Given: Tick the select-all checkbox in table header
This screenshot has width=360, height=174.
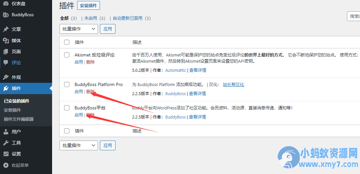Looking at the screenshot, I should [x=67, y=42].
